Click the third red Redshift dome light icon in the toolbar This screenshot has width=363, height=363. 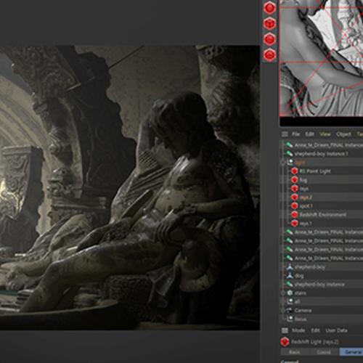coord(270,39)
